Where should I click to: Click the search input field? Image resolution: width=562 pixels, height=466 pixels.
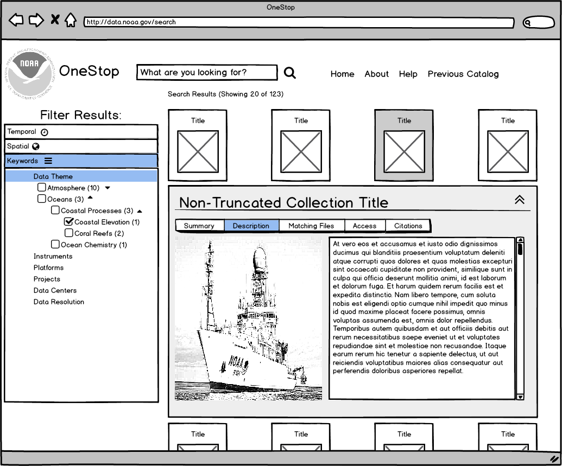pos(206,72)
